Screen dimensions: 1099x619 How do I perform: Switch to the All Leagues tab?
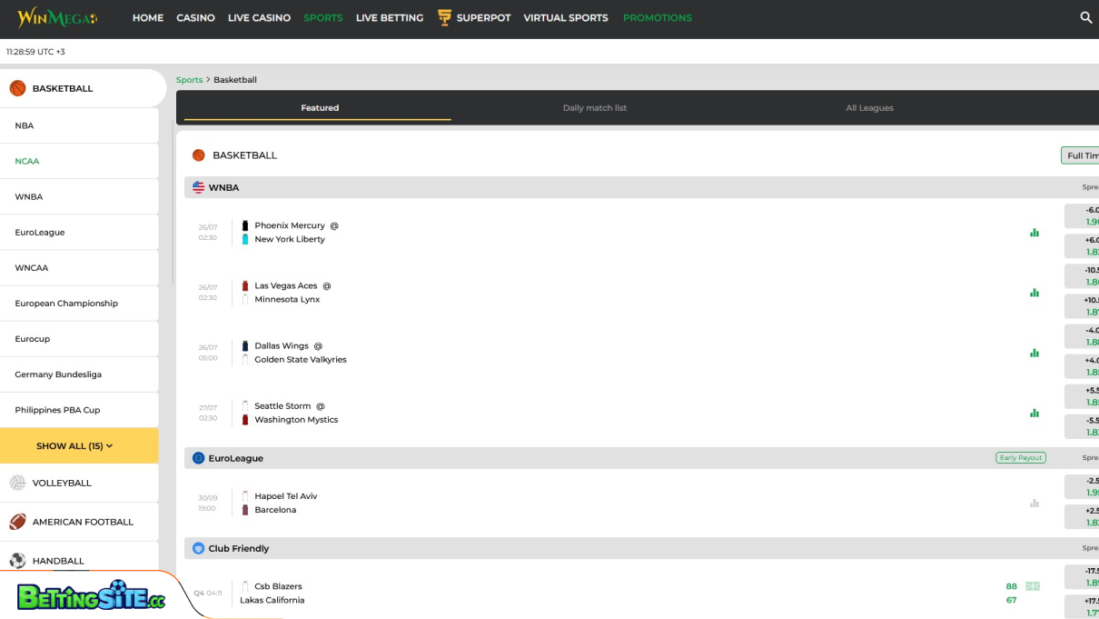click(869, 108)
